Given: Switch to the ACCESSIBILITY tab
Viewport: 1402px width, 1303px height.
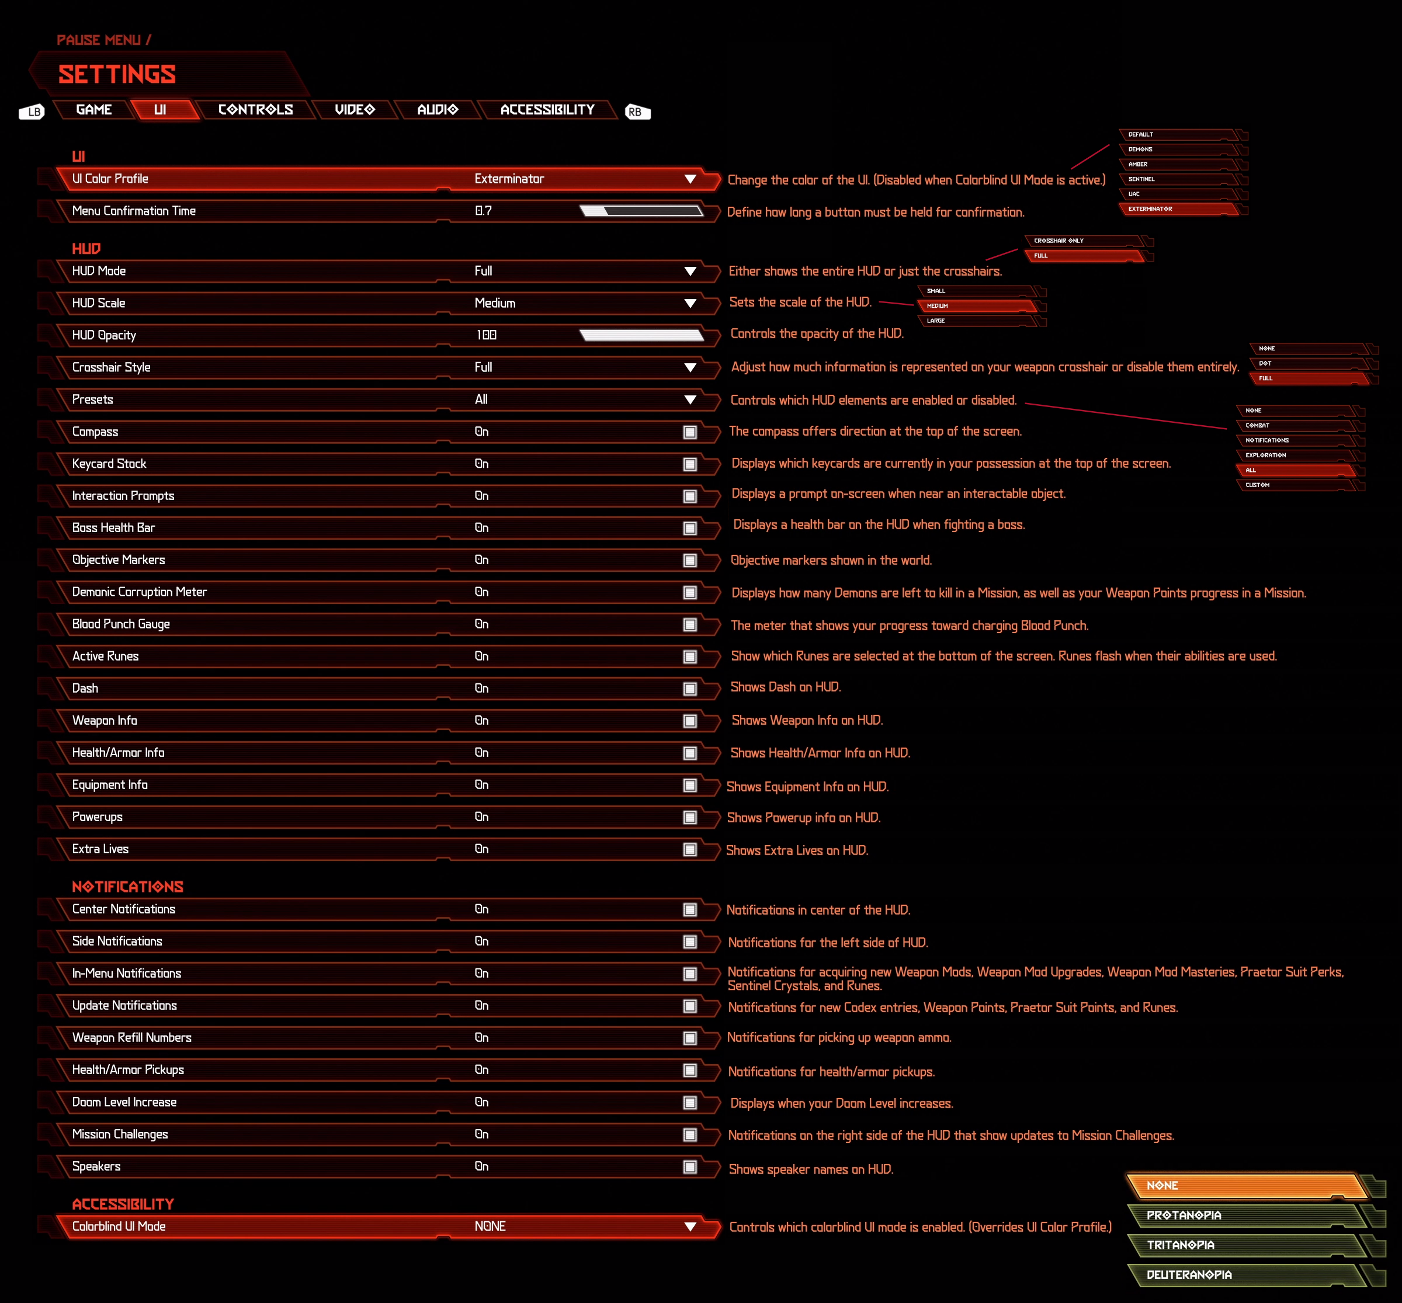Looking at the screenshot, I should click(547, 109).
